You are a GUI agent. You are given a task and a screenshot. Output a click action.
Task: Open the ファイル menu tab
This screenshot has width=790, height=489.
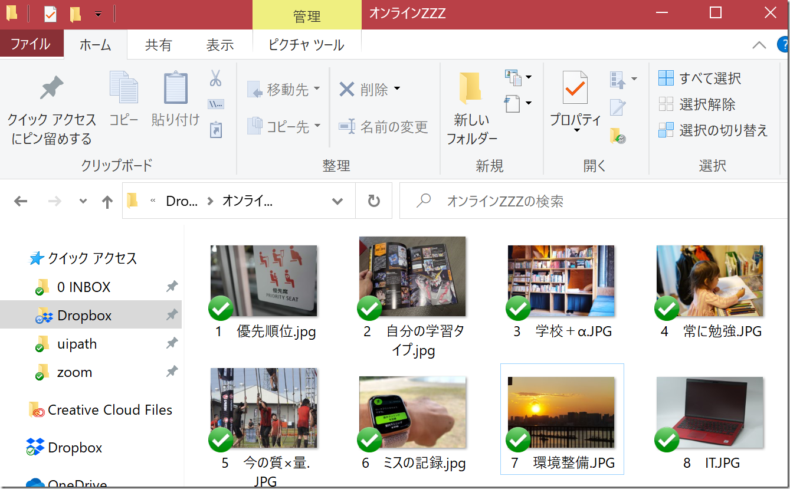31,44
